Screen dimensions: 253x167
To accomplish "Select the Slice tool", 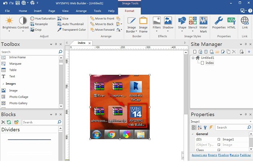I will 63,18.
